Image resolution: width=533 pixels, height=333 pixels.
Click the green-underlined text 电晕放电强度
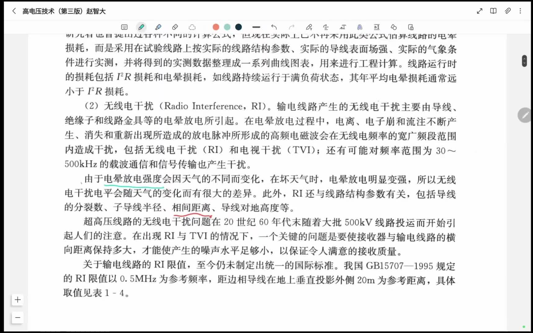point(133,179)
